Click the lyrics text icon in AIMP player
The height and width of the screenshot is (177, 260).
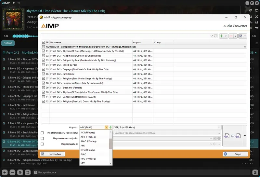(257, 28)
